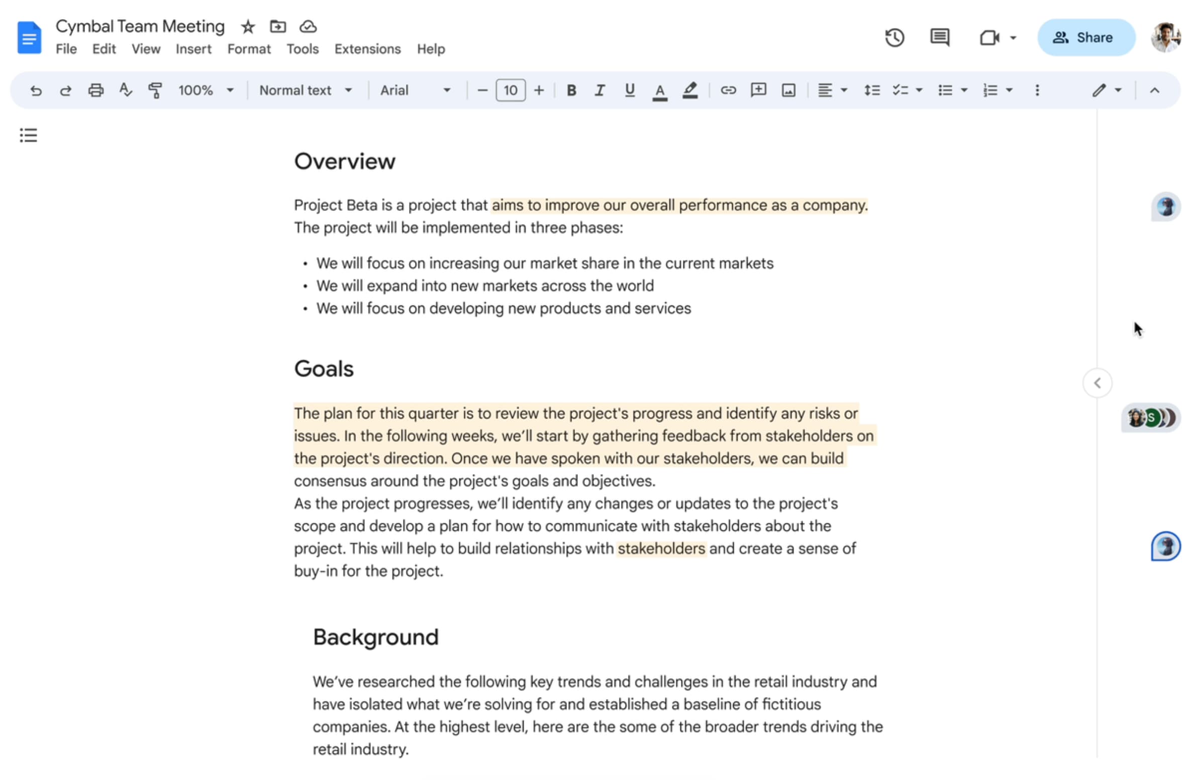Screen dimensions: 1196x780
Task: Open the Normal text style dropdown
Action: [x=305, y=90]
